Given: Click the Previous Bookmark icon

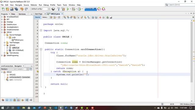Looking at the screenshot, I should point(82,17).
